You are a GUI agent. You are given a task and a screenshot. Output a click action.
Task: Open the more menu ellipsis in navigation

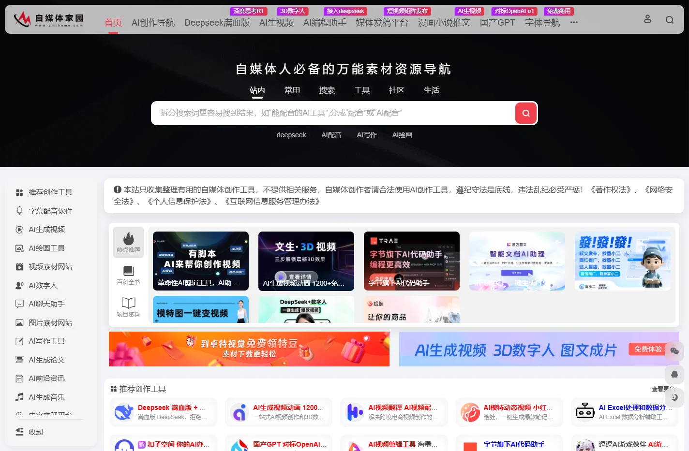[574, 23]
